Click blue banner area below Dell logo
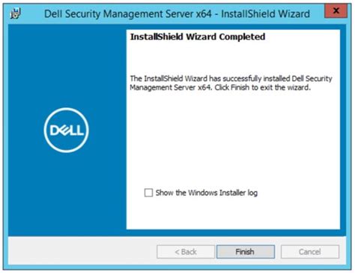Image resolution: width=355 pixels, height=273 pixels. click(67, 193)
